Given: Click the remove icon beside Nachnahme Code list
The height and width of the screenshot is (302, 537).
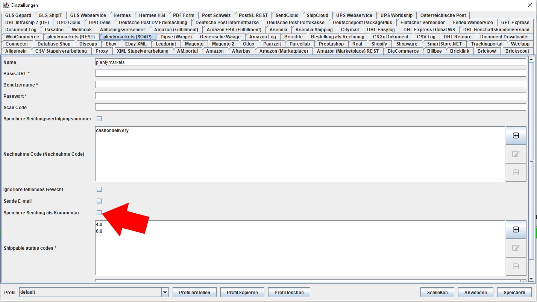Looking at the screenshot, I should coord(516,172).
